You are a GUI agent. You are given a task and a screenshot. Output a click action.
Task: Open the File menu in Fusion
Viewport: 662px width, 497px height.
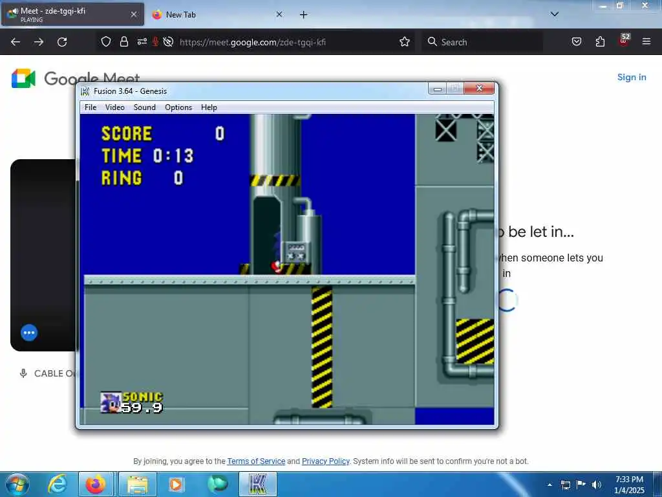pyautogui.click(x=91, y=107)
